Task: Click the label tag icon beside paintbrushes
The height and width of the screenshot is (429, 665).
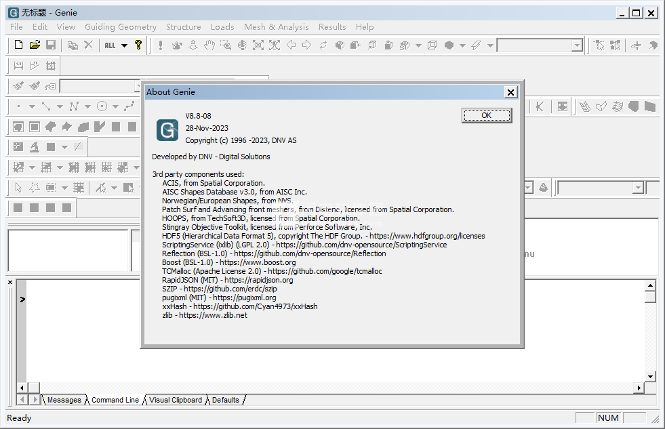Action: point(50,87)
